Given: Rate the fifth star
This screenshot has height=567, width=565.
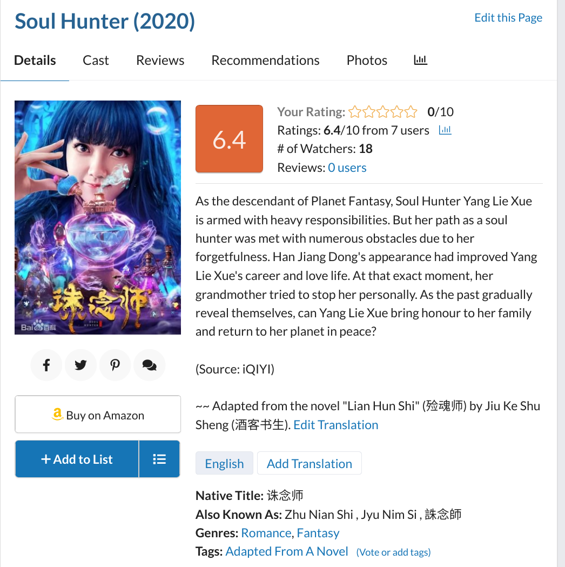Looking at the screenshot, I should pyautogui.click(x=411, y=112).
